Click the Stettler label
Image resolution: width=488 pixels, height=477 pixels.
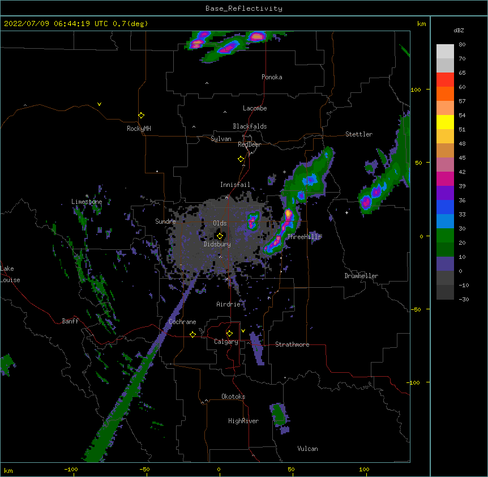(359, 134)
